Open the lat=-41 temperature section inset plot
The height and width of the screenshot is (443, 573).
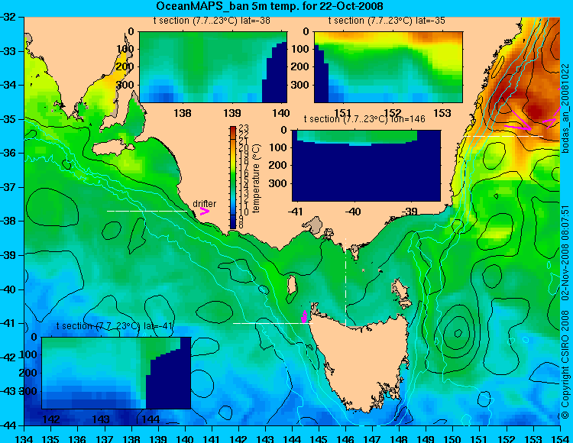(116, 373)
